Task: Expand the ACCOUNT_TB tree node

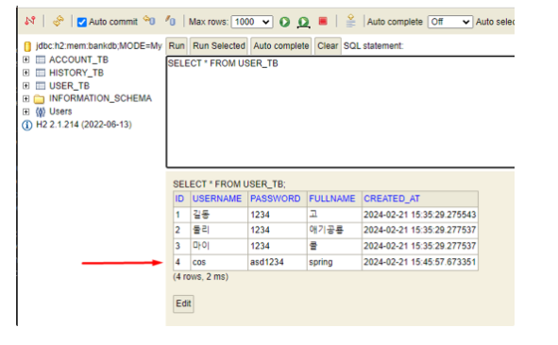Action: tap(26, 60)
